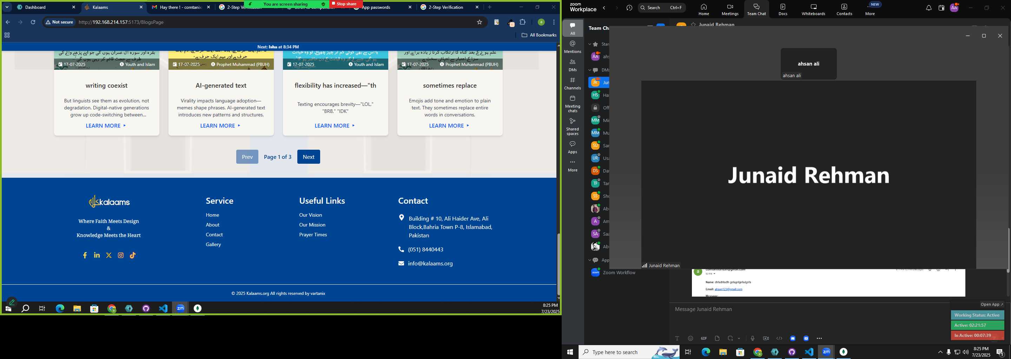Click the browser address bar URL
The height and width of the screenshot is (359, 1011).
(x=121, y=22)
